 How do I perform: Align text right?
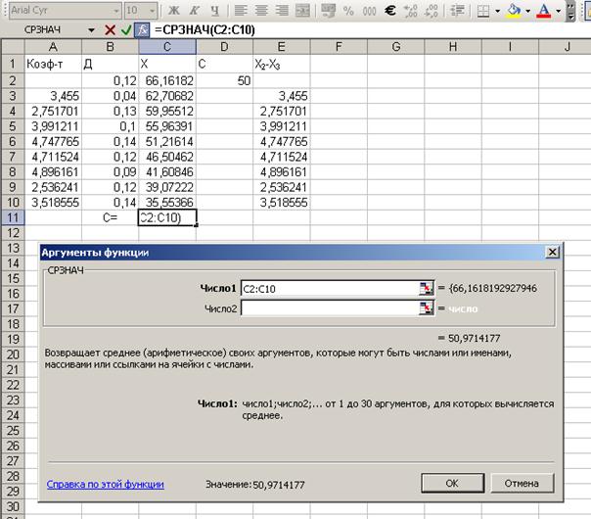[x=281, y=10]
